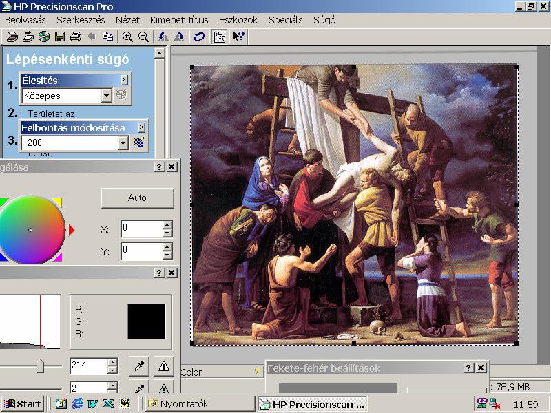Open the Kimeneti típus menu
Screen dimensions: 551x413
point(179,20)
